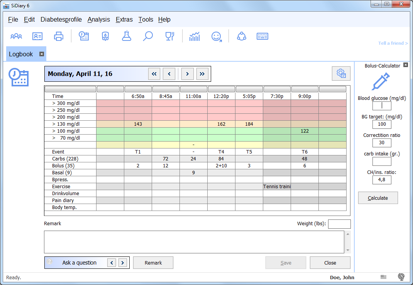Open the statistics chart icon
The width and height of the screenshot is (413, 285).
pos(195,37)
